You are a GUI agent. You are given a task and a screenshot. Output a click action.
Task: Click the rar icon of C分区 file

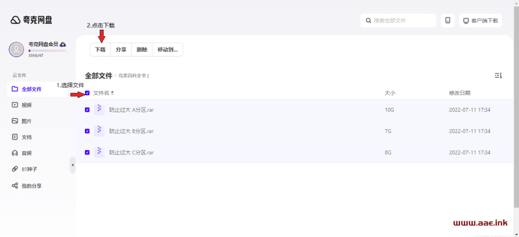click(x=99, y=153)
